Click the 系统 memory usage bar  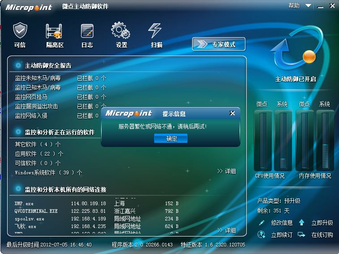pos(325,140)
